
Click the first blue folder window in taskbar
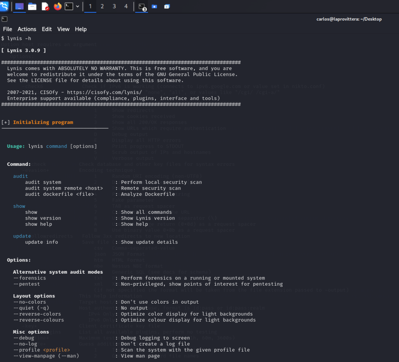154,7
